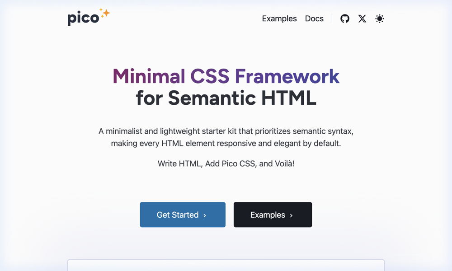Image resolution: width=452 pixels, height=271 pixels.
Task: Open the Docs navigation item
Action: tap(314, 19)
